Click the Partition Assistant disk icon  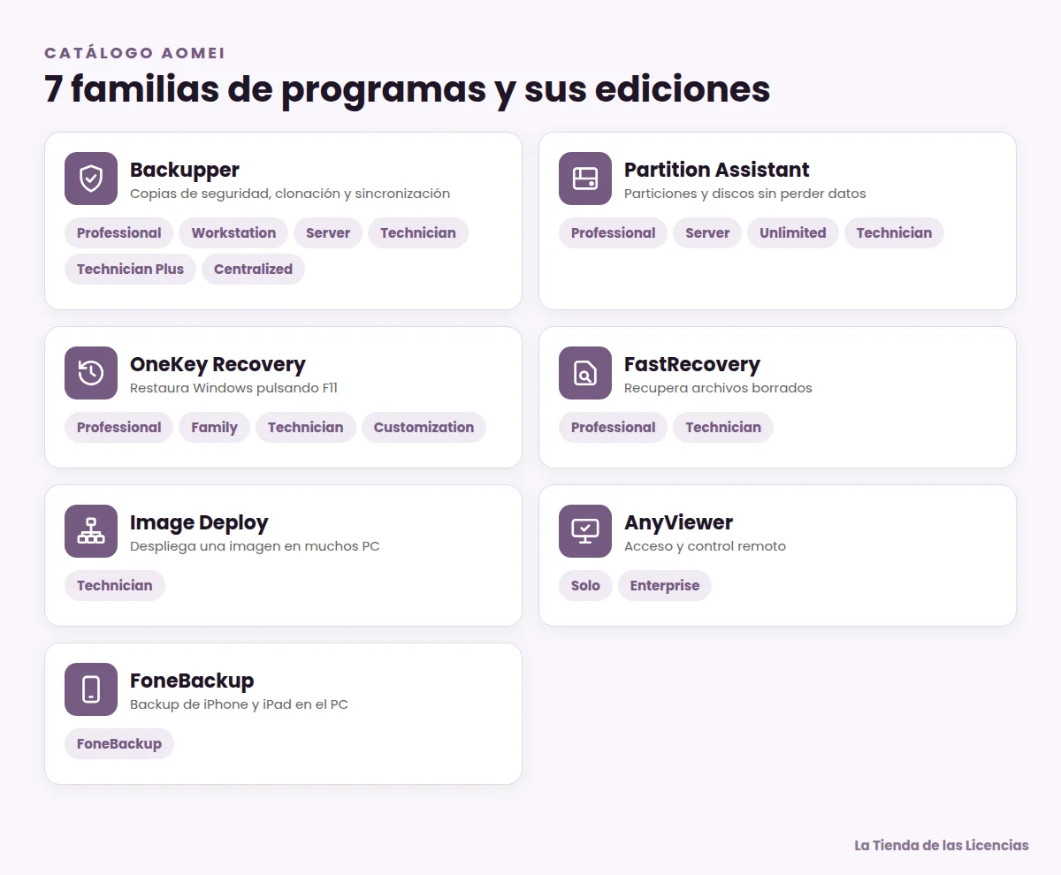tap(585, 179)
